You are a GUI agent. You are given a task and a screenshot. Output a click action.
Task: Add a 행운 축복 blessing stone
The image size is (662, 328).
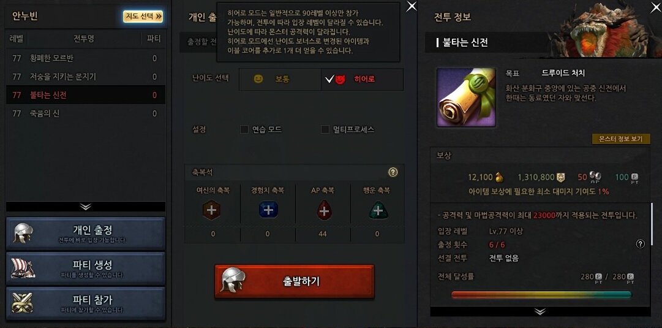click(378, 210)
